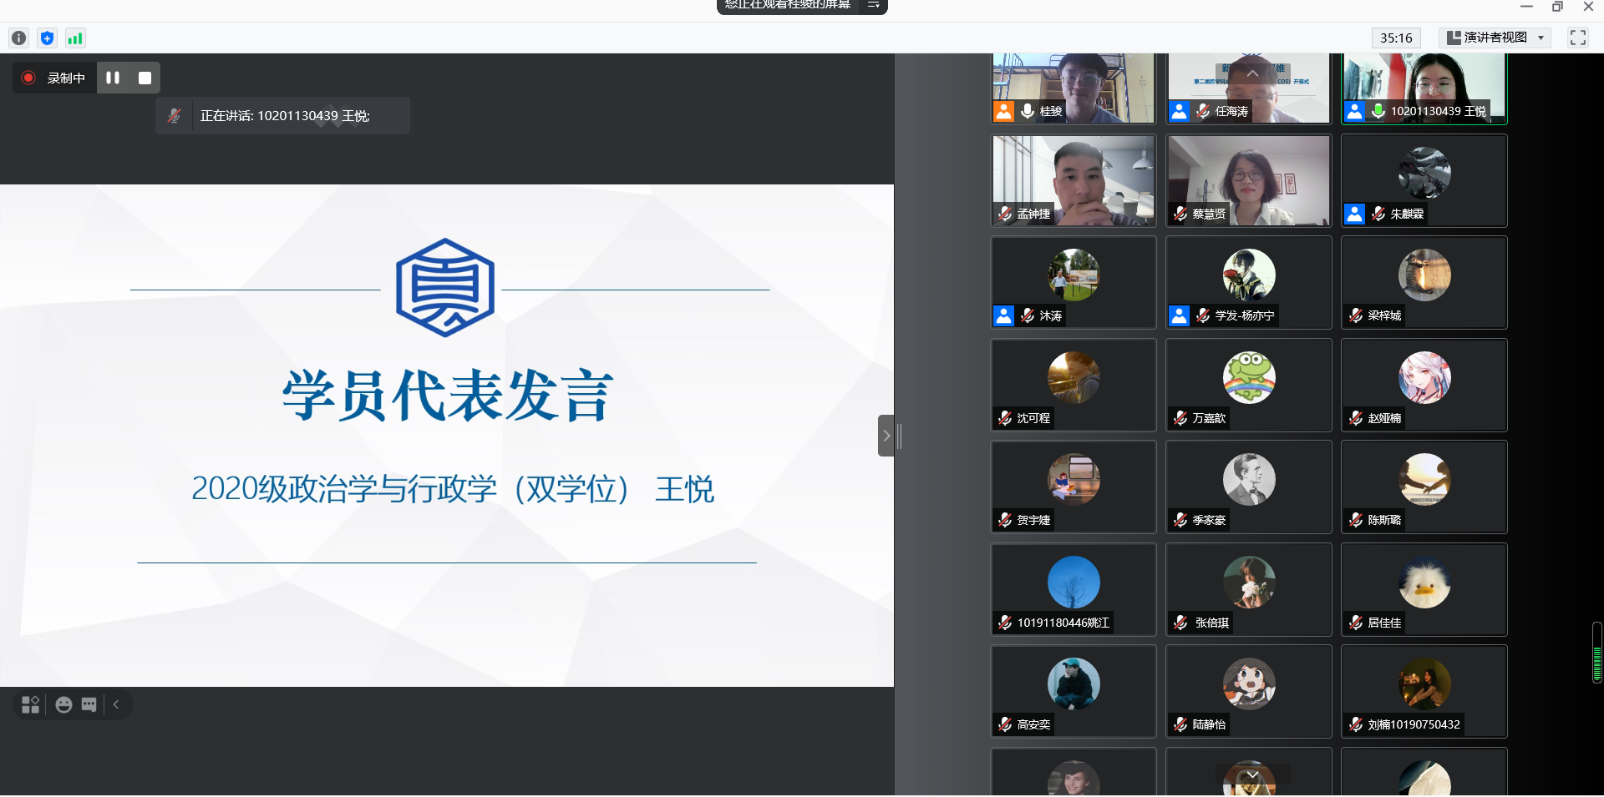This screenshot has width=1604, height=797.
Task: Click mic icon beside 桂骏
Action: point(1028,111)
